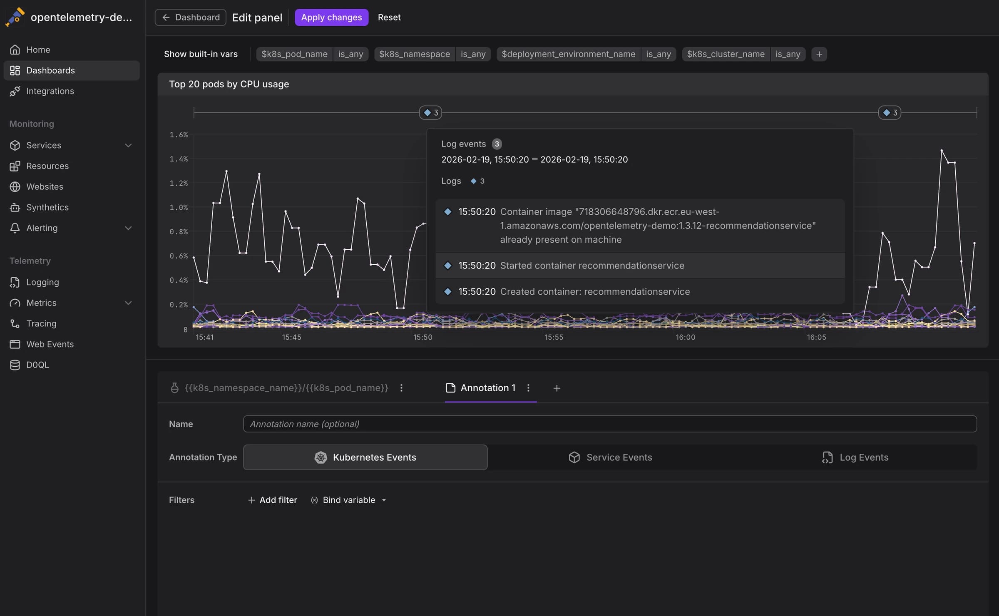
Task: Expand Metrics submenu chevron
Action: pos(129,303)
